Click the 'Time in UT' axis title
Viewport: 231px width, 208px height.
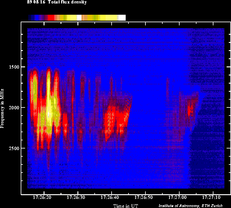click(125, 206)
